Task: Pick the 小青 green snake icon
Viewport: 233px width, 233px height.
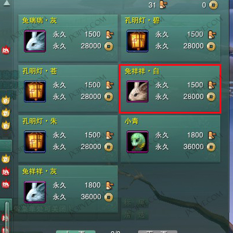Action: coord(137,142)
